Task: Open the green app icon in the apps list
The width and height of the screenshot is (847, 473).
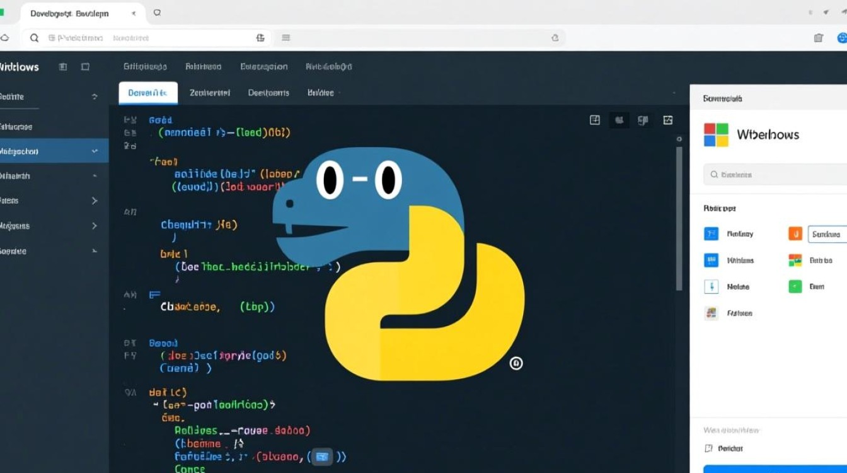Action: click(794, 286)
